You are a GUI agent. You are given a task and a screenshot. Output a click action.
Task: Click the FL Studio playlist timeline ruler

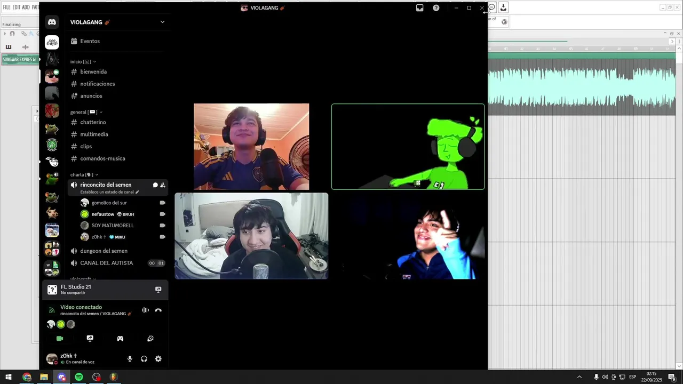(x=582, y=49)
